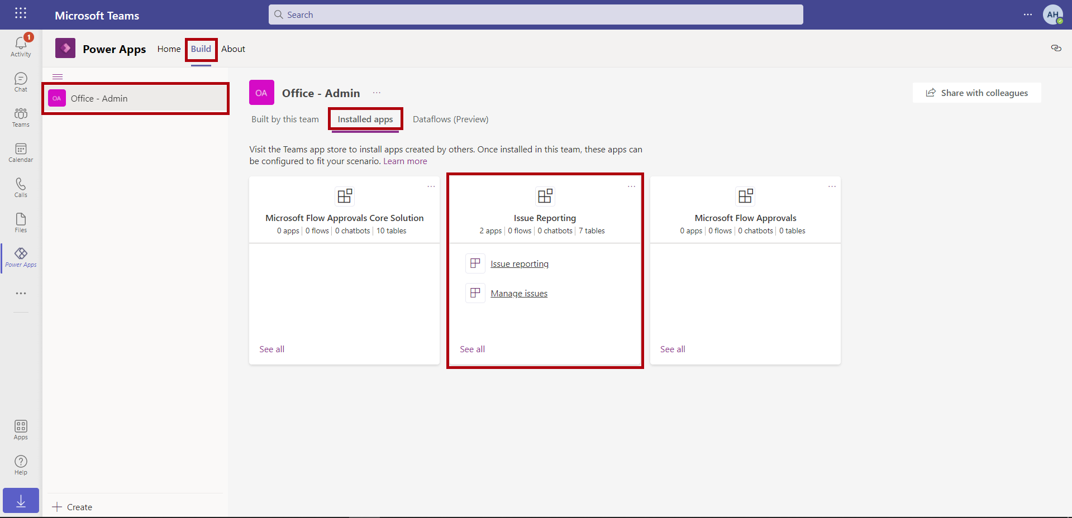Screen dimensions: 1072x518
Task: Select Power Apps in the left rail
Action: [21, 257]
